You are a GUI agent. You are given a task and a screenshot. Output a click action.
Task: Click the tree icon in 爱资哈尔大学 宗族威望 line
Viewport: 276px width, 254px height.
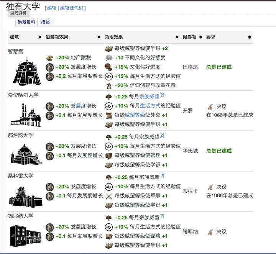click(x=109, y=97)
